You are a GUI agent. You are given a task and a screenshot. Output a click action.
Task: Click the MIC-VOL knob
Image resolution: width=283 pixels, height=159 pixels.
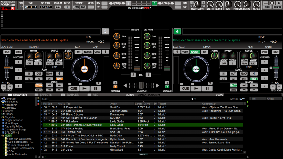tap(256, 4)
